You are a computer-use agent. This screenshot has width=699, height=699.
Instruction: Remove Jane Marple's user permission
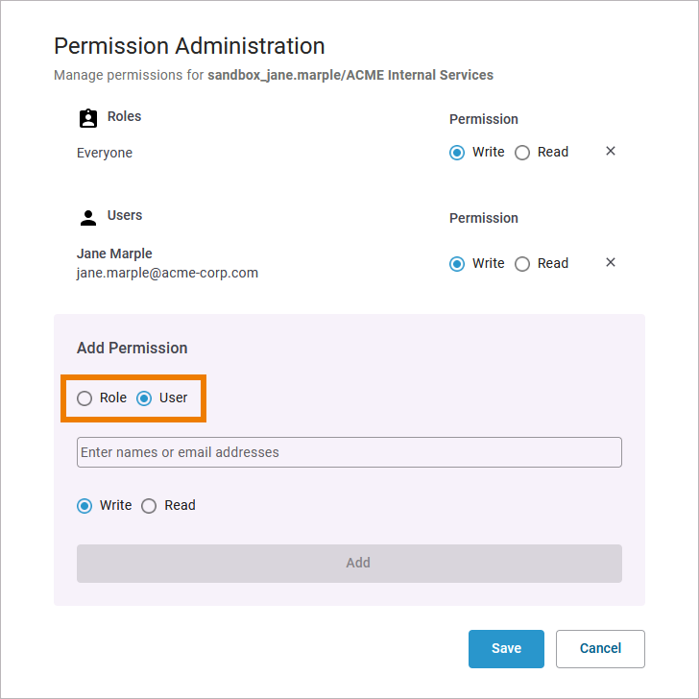tap(611, 263)
